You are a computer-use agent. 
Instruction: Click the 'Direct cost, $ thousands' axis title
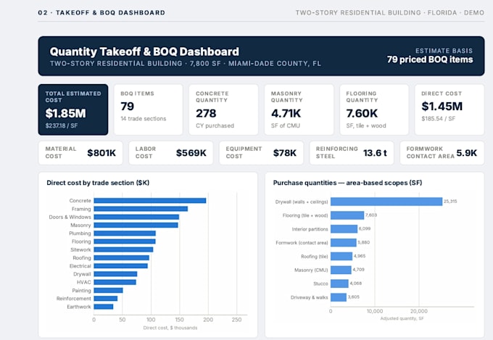pyautogui.click(x=170, y=328)
